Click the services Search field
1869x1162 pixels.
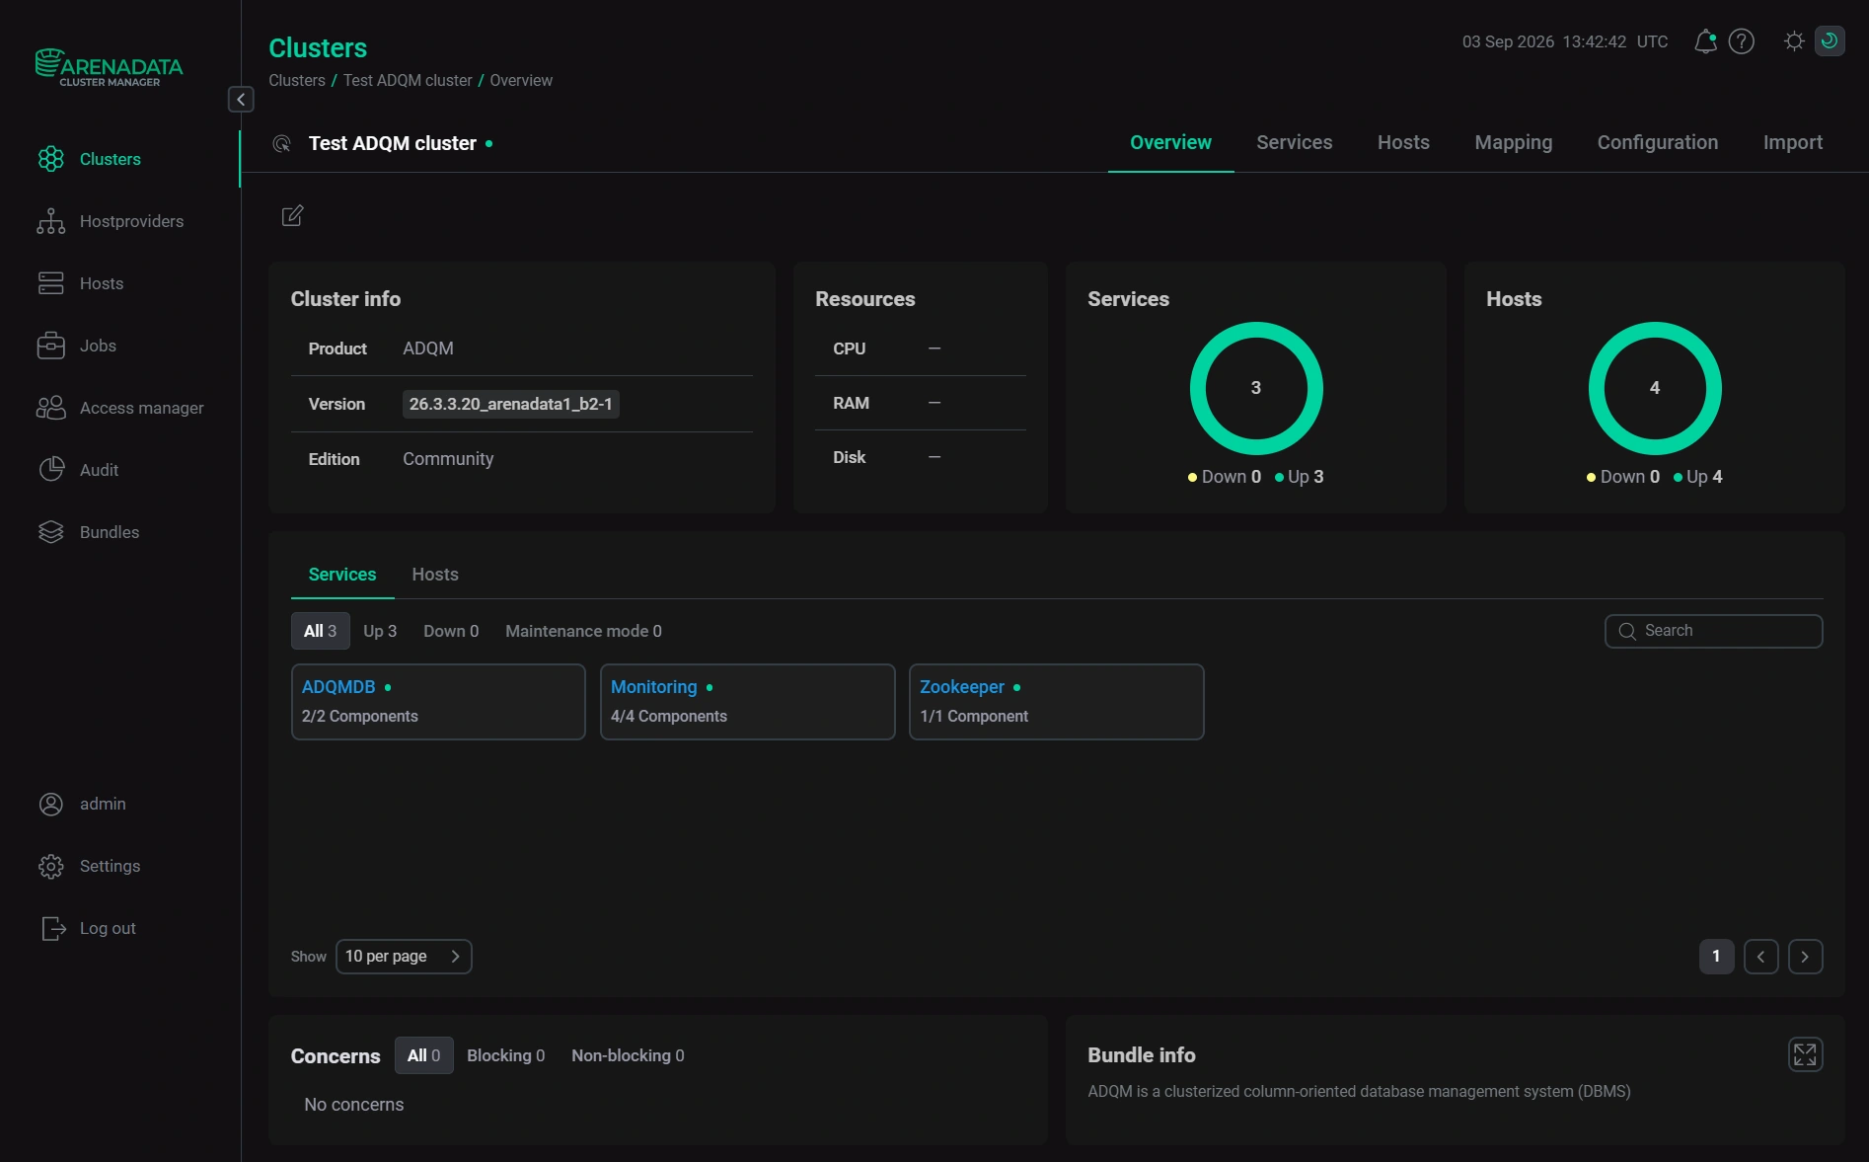coord(1713,631)
